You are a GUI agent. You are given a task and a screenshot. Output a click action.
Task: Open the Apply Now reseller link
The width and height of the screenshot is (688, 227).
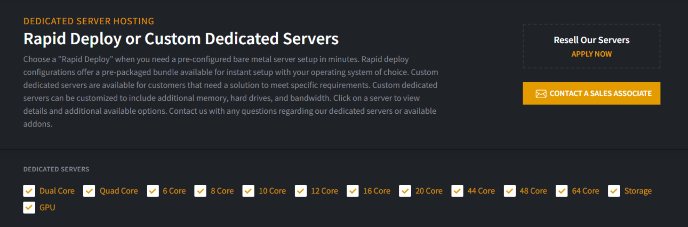point(592,54)
